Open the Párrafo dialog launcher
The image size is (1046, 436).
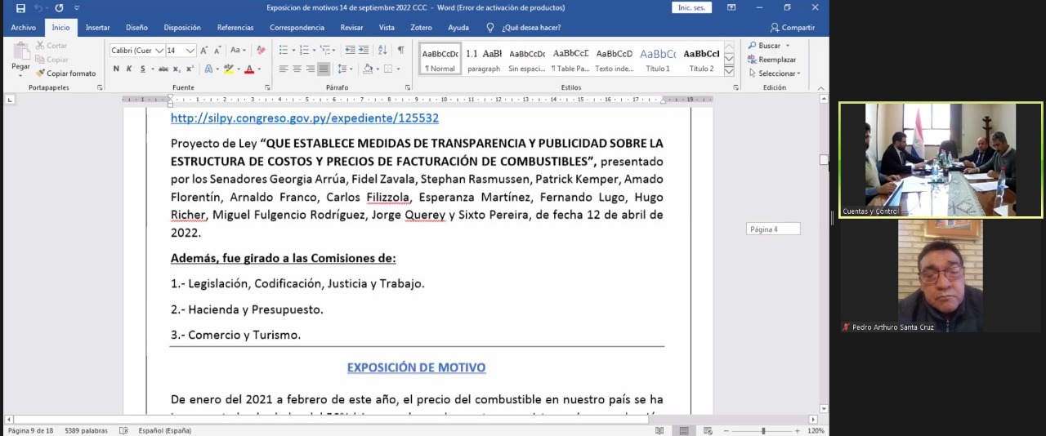pos(408,87)
